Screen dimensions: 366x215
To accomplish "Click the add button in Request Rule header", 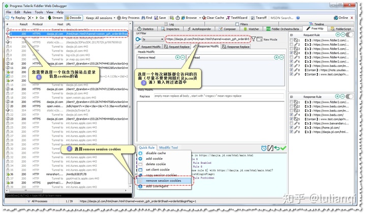I will [x=338, y=34].
